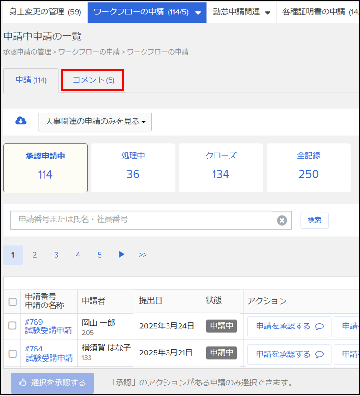Expand the ワークフローの申請 (114/5) menu

(146, 12)
